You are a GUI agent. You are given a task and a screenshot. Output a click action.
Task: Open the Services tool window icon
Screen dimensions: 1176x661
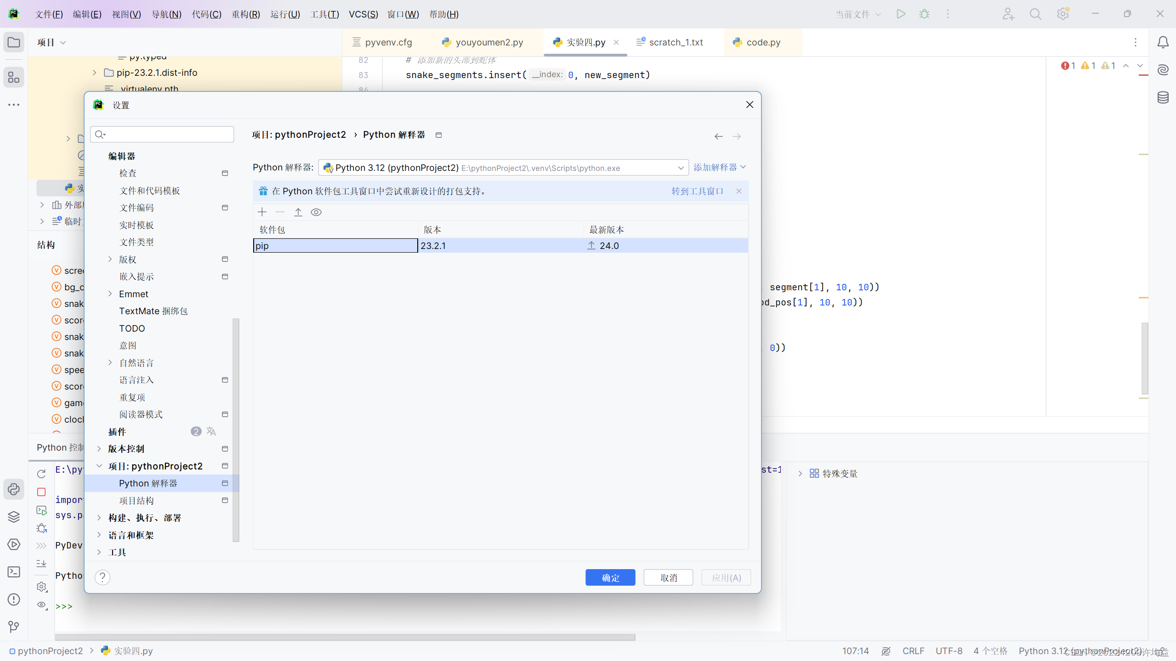(x=14, y=544)
